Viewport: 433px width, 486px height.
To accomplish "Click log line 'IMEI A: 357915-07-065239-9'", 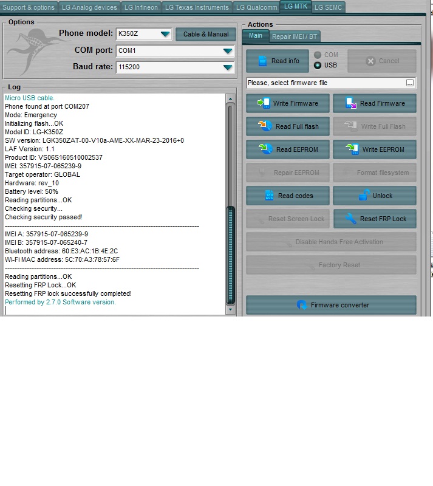I will 47,234.
